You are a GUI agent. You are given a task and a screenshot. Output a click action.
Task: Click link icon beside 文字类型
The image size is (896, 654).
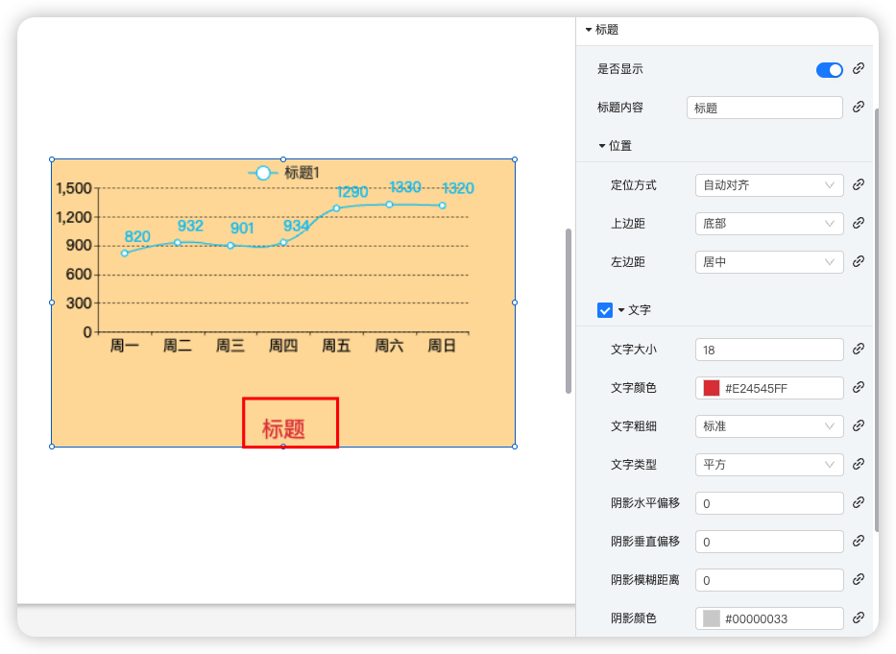(x=858, y=464)
